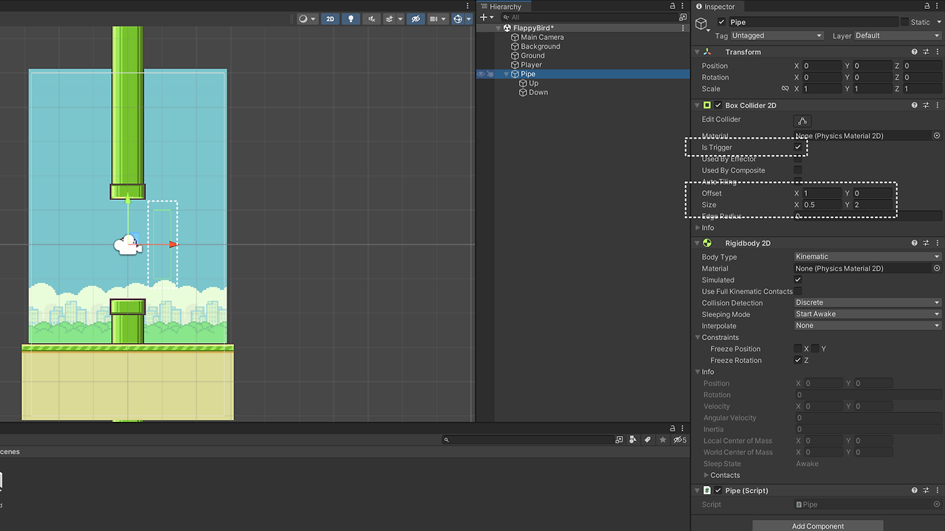The height and width of the screenshot is (531, 945).
Task: Collapse the Transform component
Action: [x=697, y=52]
